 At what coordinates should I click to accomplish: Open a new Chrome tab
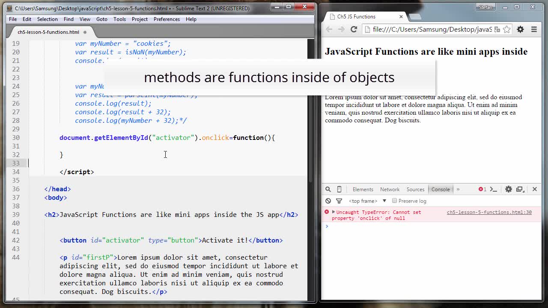[415, 17]
